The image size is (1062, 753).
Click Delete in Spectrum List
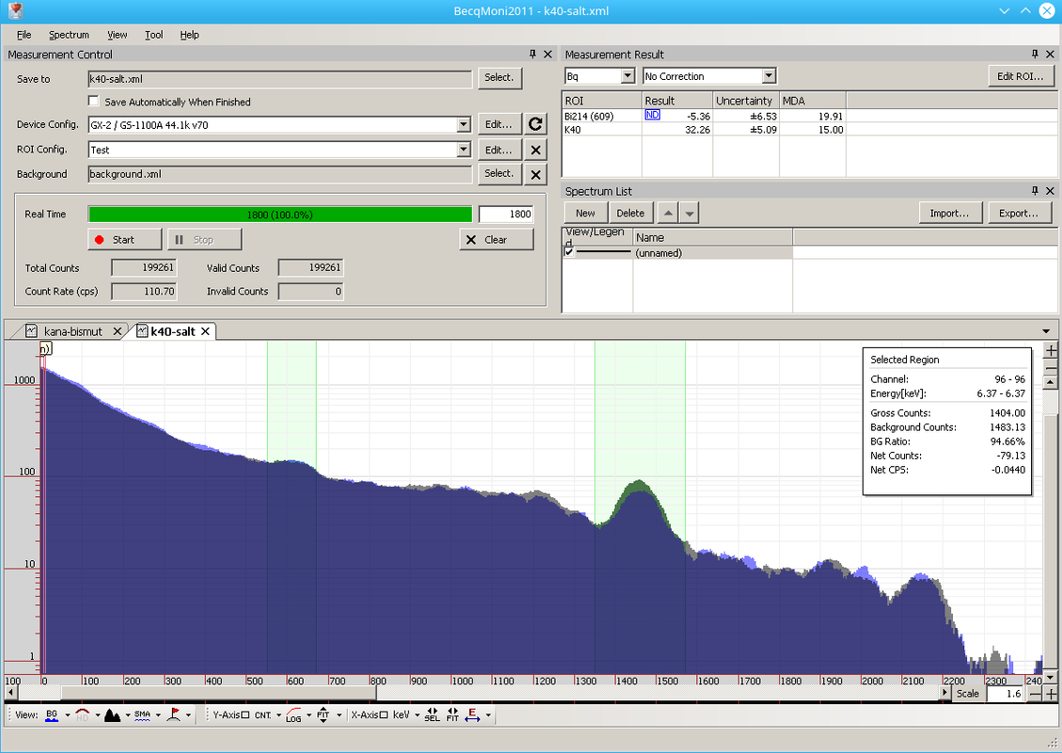[x=630, y=213]
